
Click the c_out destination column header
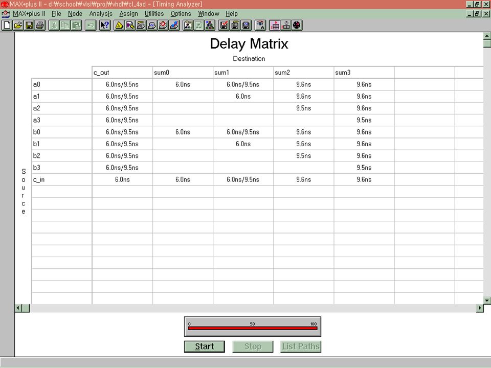tap(122, 72)
